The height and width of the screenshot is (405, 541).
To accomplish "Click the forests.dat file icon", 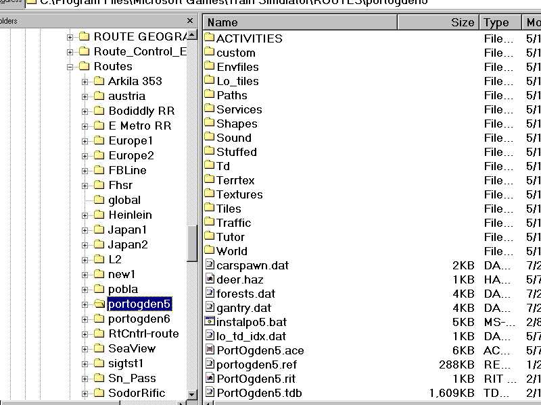I will click(x=210, y=293).
